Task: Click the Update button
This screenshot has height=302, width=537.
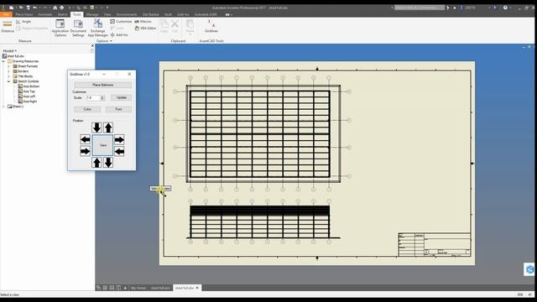Action: pos(121,97)
